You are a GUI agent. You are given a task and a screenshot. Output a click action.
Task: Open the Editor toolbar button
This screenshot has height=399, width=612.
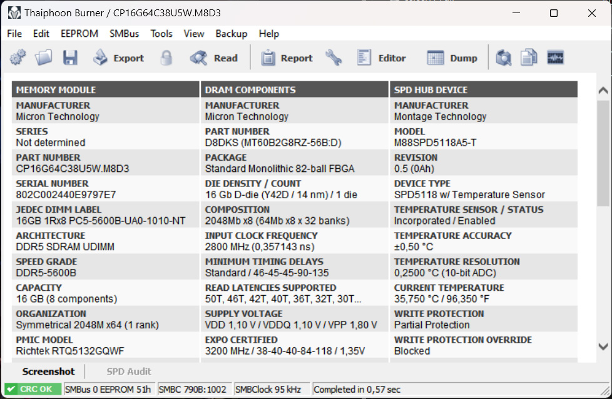[381, 58]
